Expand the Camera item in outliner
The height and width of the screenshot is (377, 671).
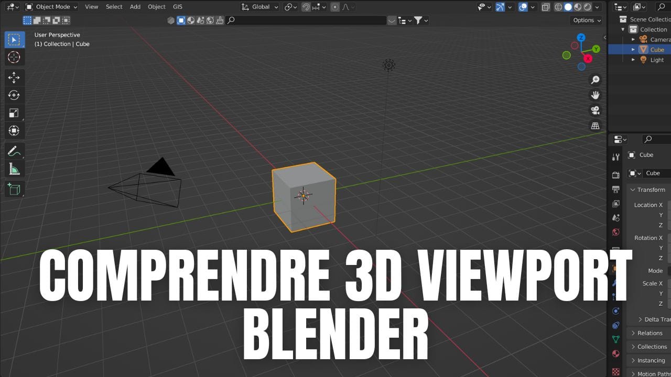coord(633,39)
